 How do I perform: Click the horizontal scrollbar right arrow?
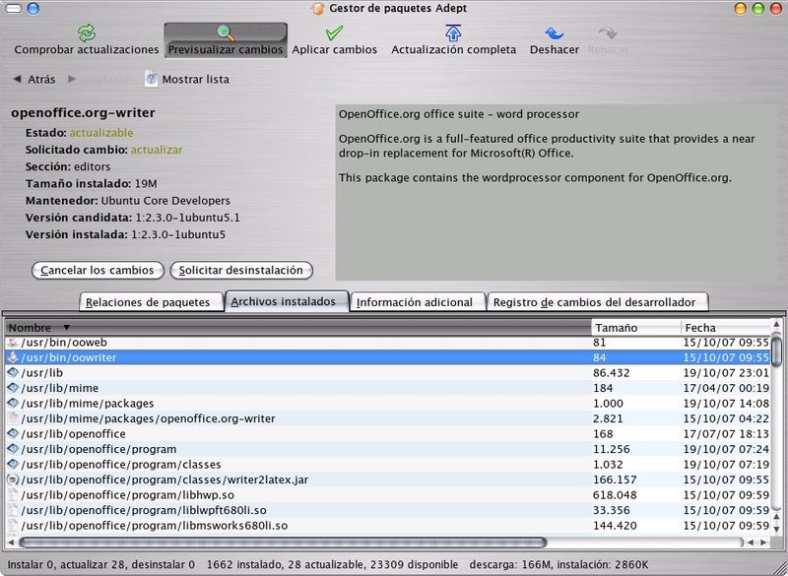(763, 543)
